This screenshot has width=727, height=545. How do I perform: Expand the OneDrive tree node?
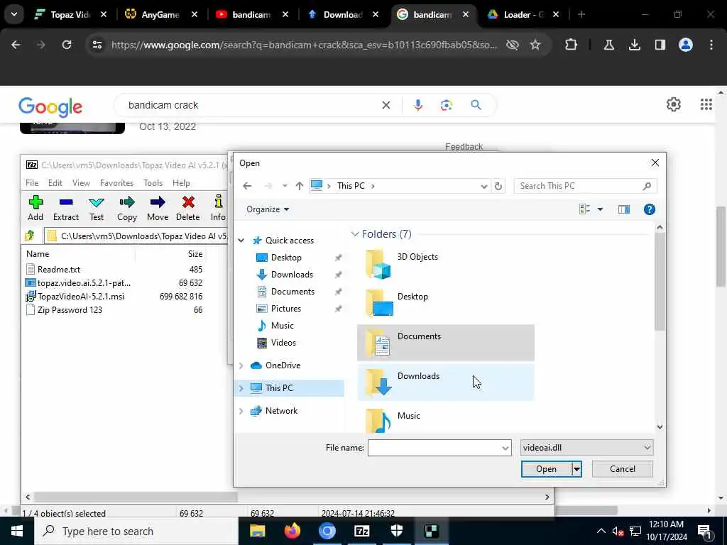(x=241, y=365)
